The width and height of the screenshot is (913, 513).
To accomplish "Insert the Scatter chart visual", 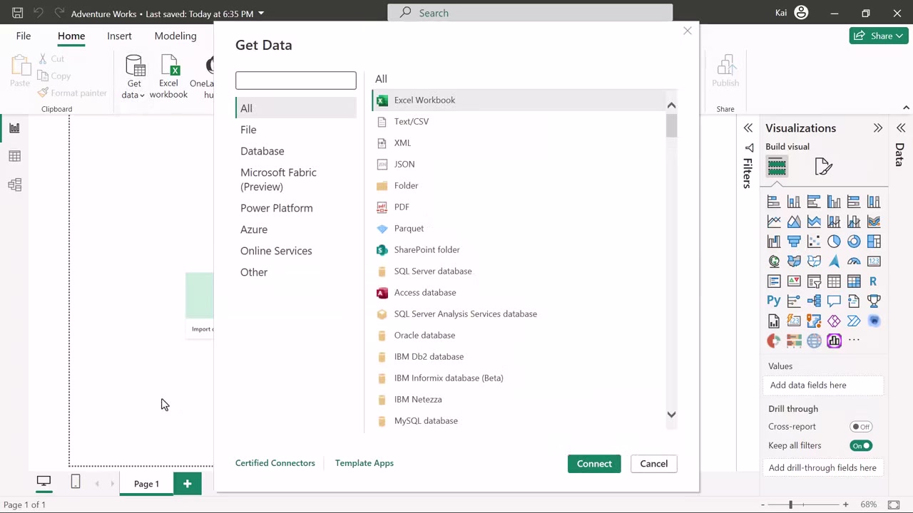I will 814,242.
